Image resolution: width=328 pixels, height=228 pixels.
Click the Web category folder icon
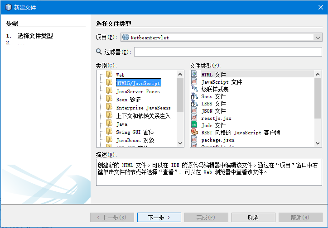coord(109,75)
